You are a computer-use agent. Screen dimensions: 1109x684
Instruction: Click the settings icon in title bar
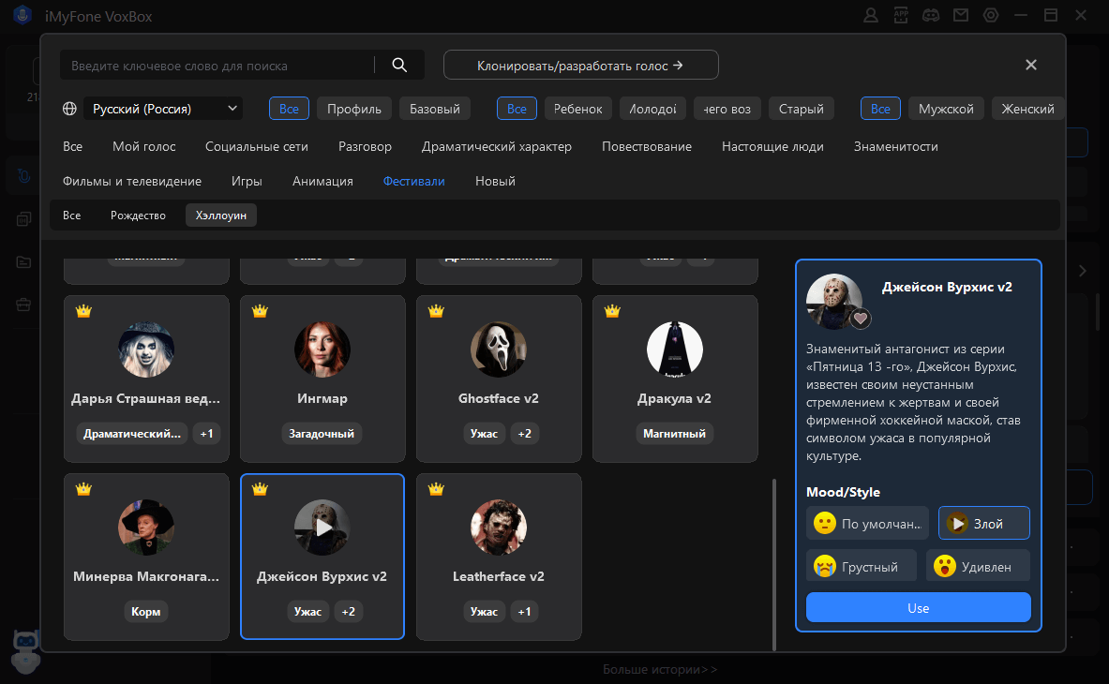point(991,15)
